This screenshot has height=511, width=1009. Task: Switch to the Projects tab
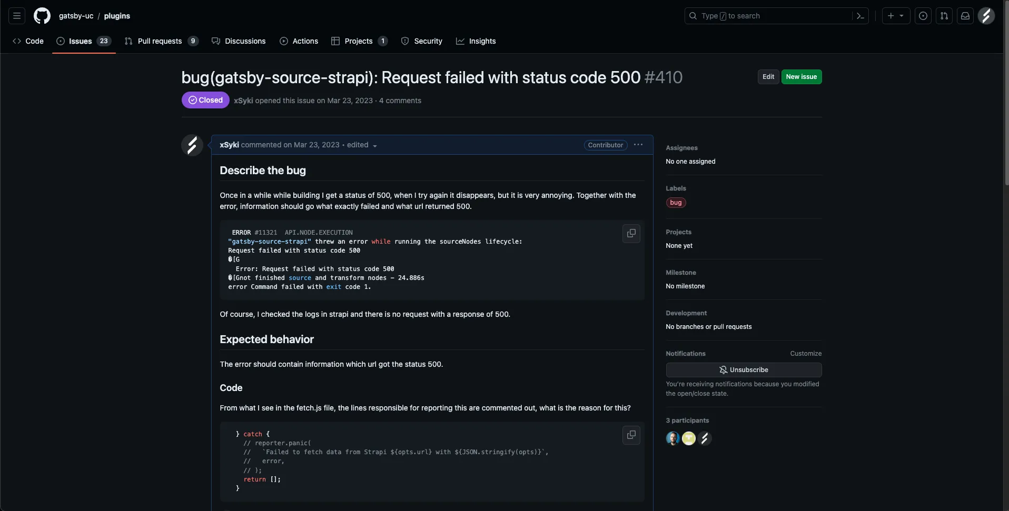[x=359, y=41]
